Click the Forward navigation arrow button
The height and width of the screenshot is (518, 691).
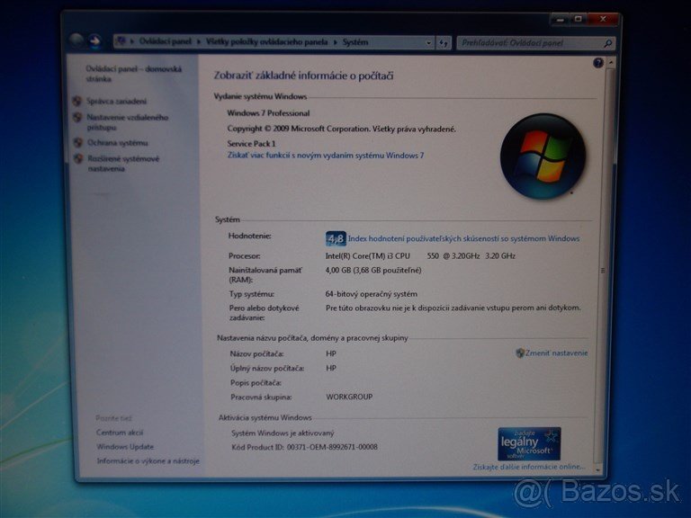click(x=94, y=41)
